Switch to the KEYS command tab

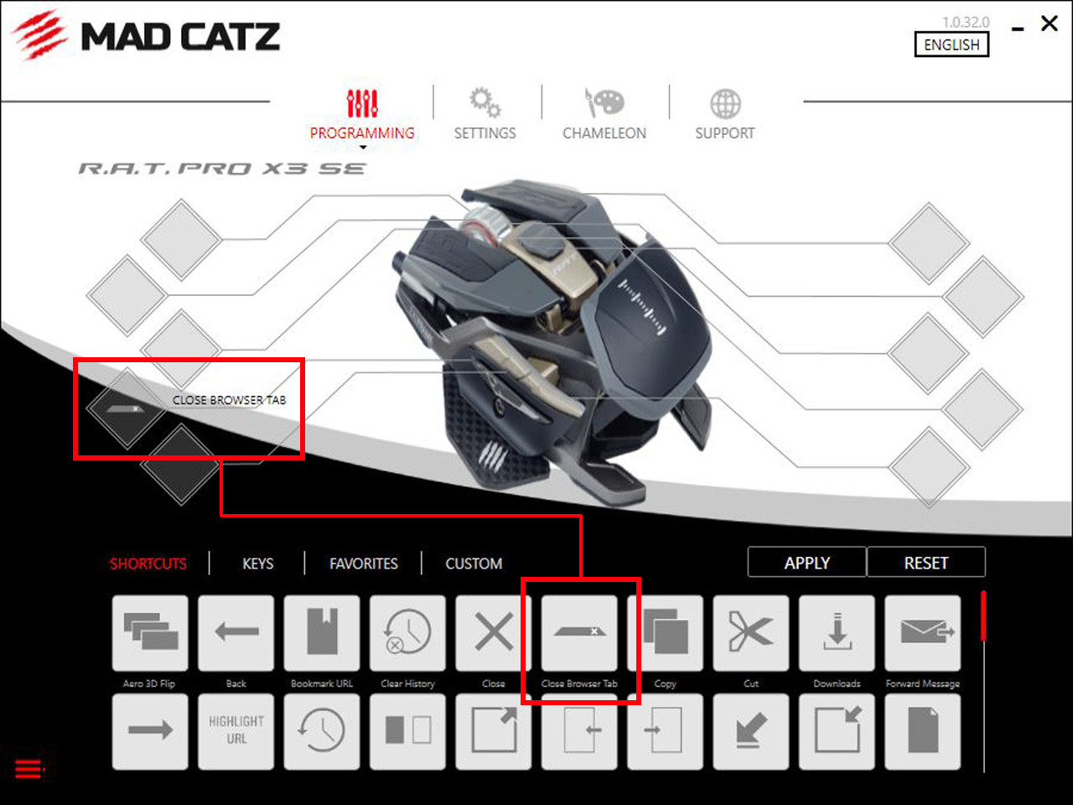point(258,563)
